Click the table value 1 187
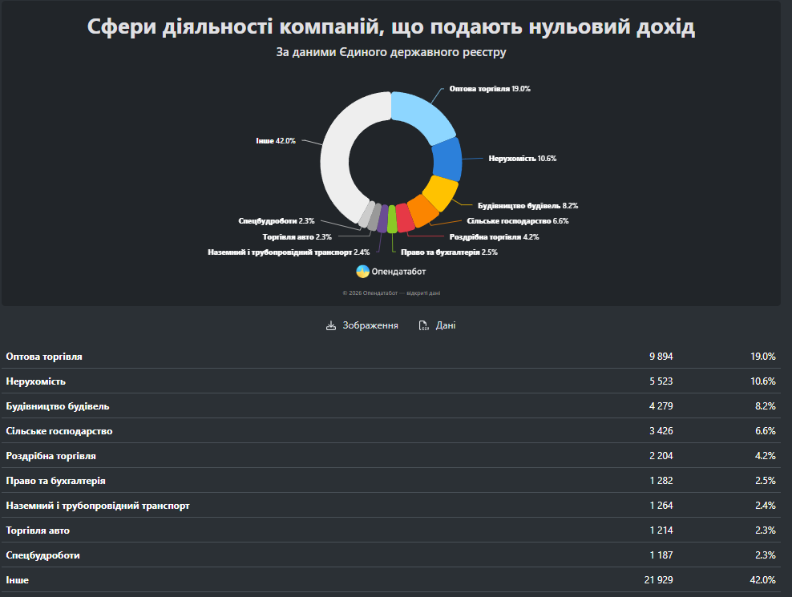Screen dimensions: 792x597 click(661, 555)
